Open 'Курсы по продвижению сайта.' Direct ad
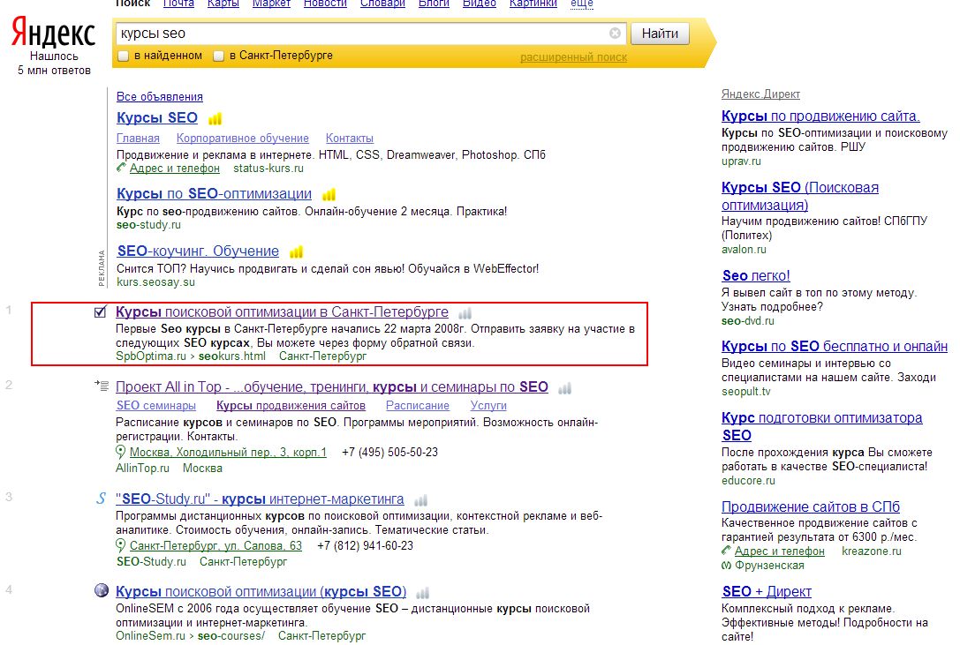The image size is (960, 645). pyautogui.click(x=820, y=116)
